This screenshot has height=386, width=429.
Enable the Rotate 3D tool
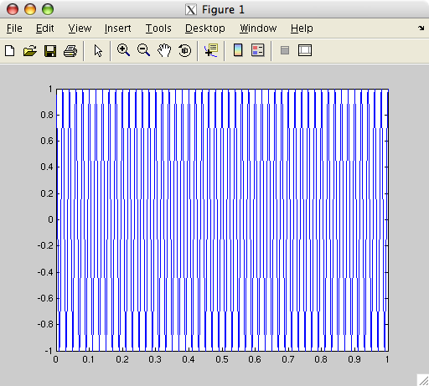(184, 50)
